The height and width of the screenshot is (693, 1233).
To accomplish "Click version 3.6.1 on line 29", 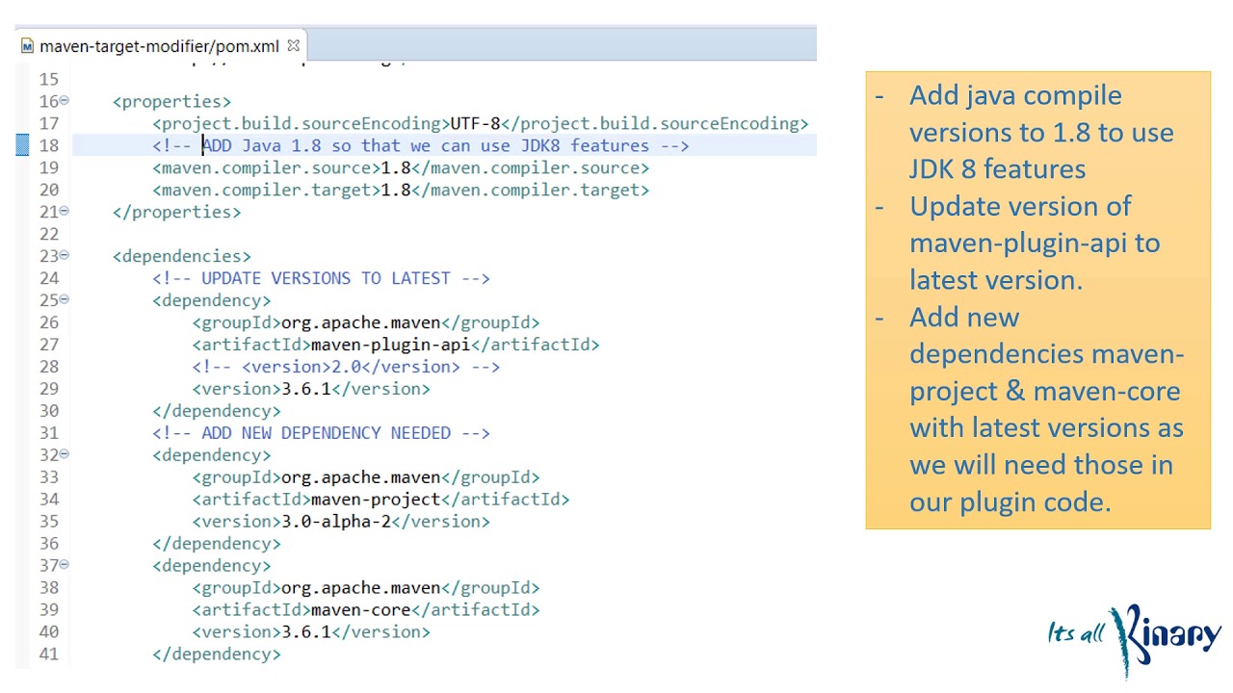I will pyautogui.click(x=306, y=389).
